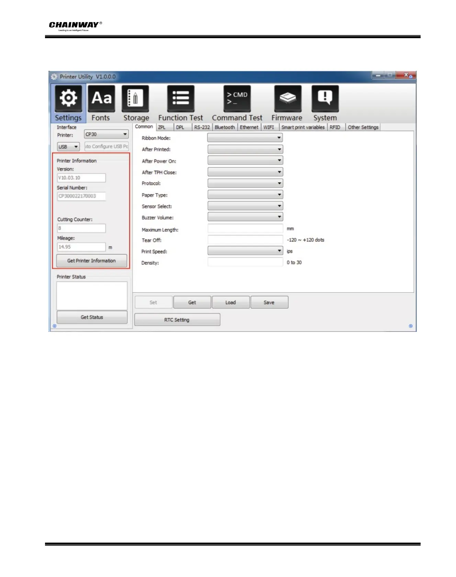Click the Density input field
The width and height of the screenshot is (456, 577).
(x=245, y=262)
